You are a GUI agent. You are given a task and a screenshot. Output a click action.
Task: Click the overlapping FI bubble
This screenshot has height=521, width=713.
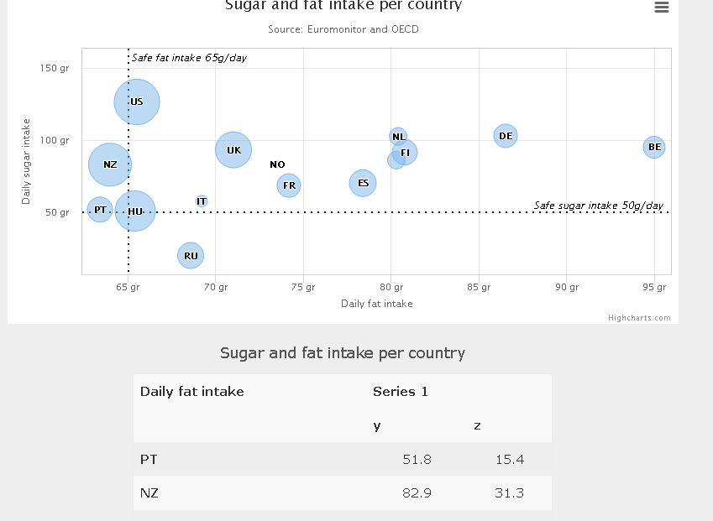click(x=404, y=154)
